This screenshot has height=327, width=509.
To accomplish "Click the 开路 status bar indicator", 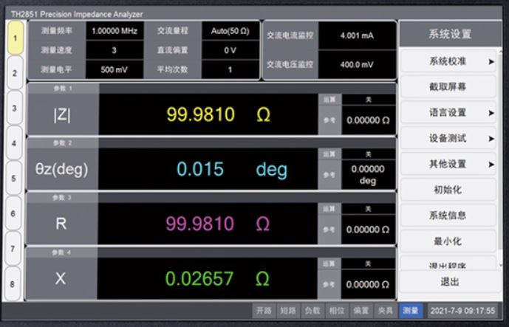I will point(264,311).
